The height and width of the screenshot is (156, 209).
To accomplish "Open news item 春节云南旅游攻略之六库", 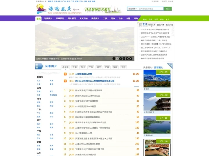I will pos(154,40).
